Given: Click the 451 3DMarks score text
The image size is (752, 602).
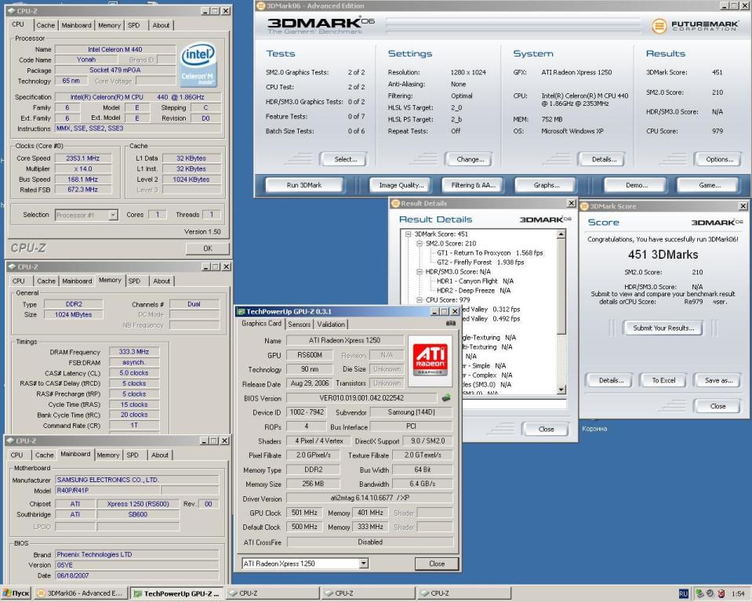Looking at the screenshot, I should coord(663,255).
